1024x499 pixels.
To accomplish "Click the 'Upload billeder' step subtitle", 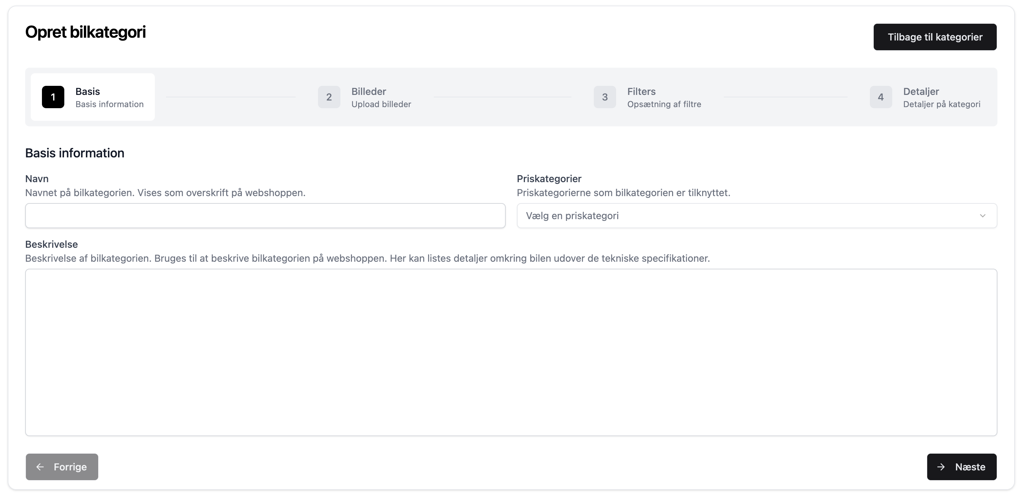I will point(381,104).
